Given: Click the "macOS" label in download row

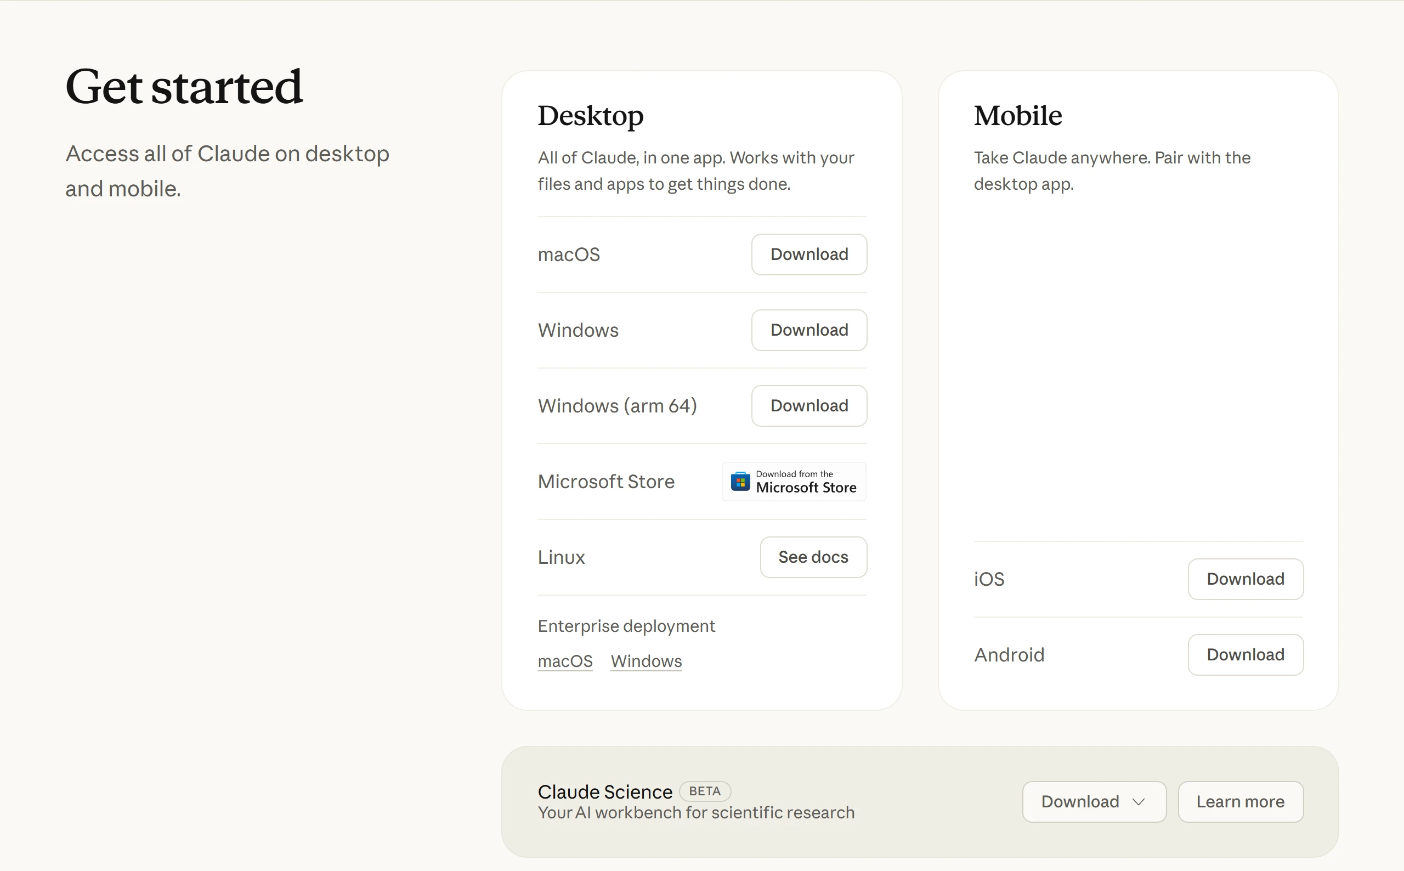Looking at the screenshot, I should tap(568, 254).
